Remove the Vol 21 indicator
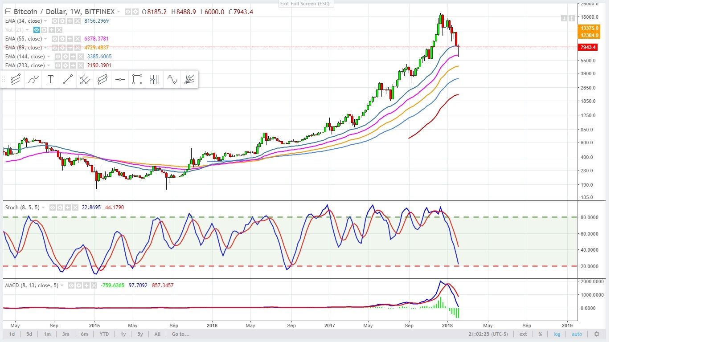 coord(59,30)
